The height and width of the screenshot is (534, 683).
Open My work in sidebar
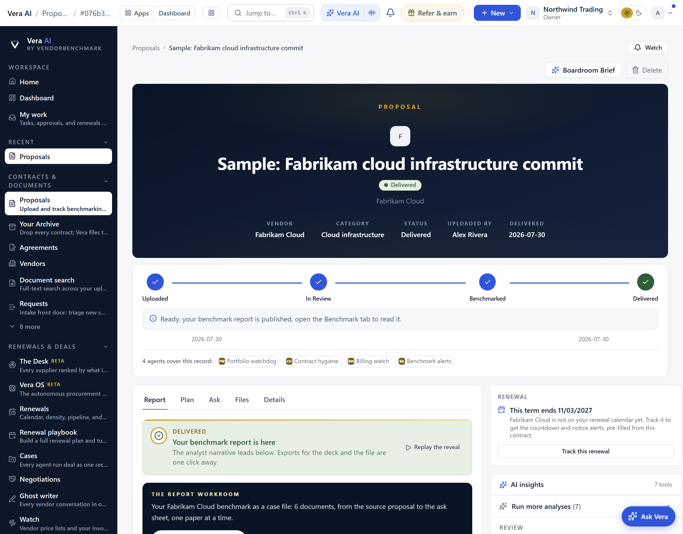tap(58, 118)
